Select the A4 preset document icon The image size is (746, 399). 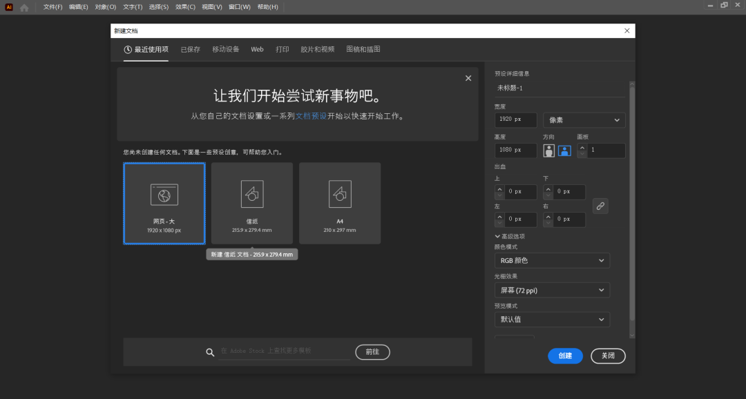click(339, 194)
